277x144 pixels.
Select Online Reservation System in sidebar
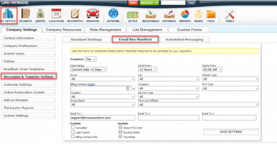coord(28,92)
